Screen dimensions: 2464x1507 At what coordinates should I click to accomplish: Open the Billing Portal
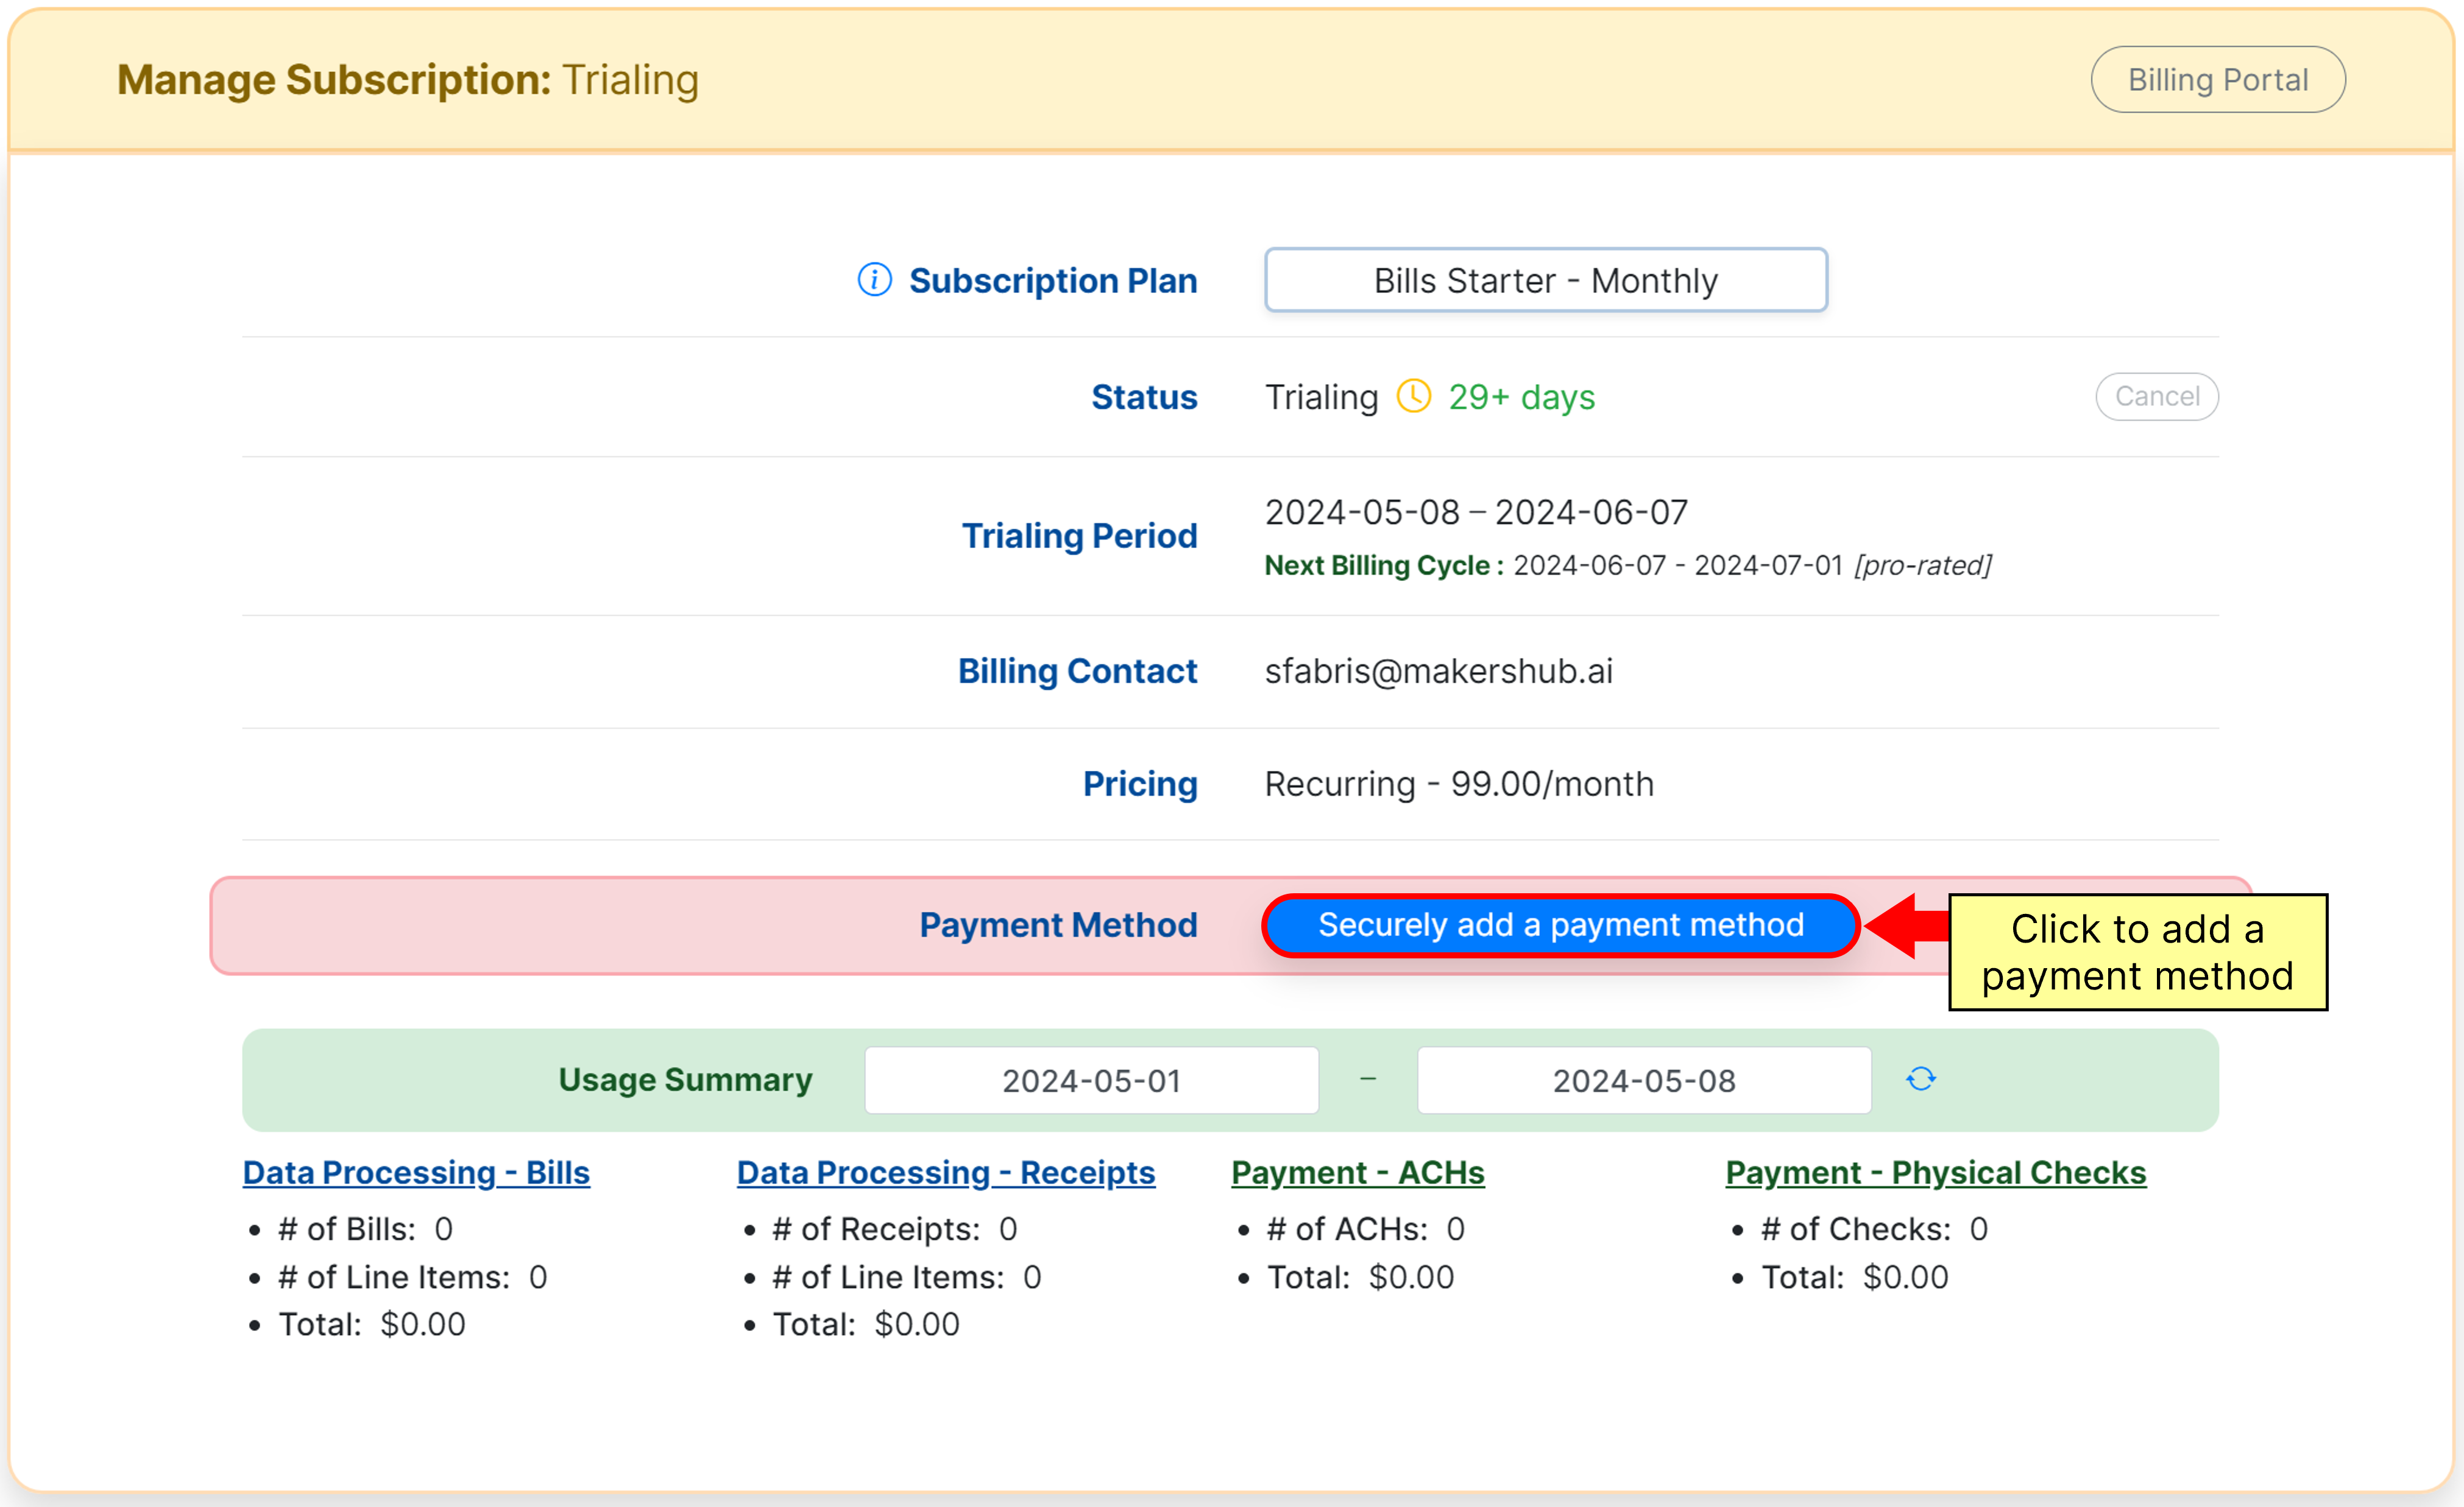tap(2217, 80)
